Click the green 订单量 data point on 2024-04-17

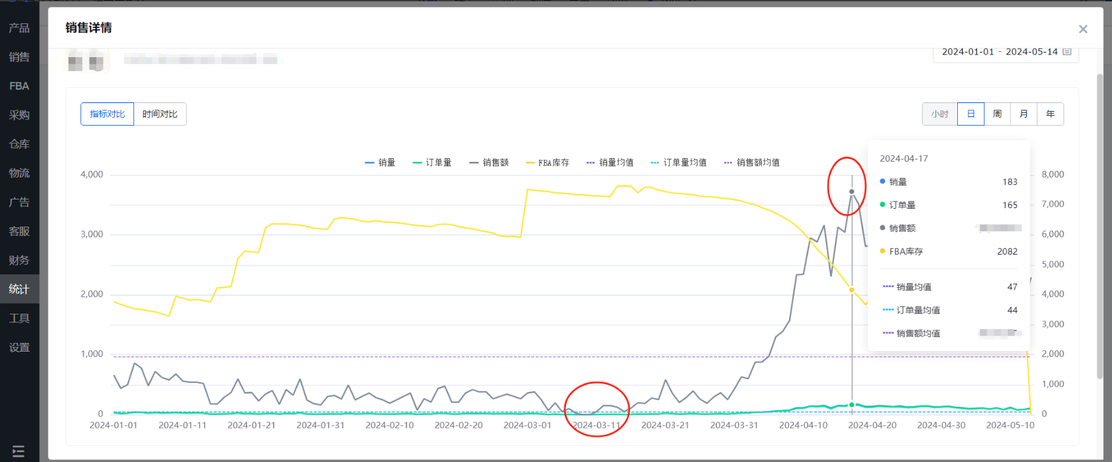point(852,404)
